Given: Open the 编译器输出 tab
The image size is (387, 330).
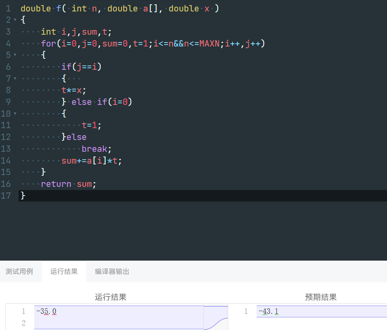Looking at the screenshot, I should (x=113, y=271).
